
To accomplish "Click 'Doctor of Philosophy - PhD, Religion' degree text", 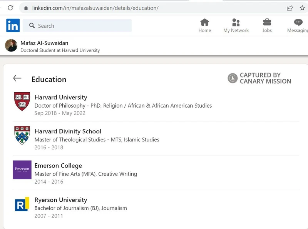I will point(123,106).
